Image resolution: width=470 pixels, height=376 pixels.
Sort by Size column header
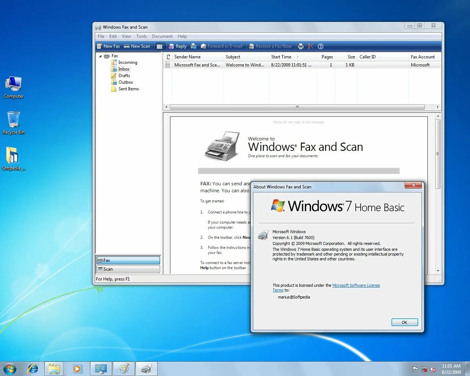(x=346, y=57)
